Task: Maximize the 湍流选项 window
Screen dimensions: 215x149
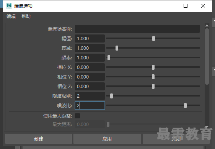Action: point(186,6)
